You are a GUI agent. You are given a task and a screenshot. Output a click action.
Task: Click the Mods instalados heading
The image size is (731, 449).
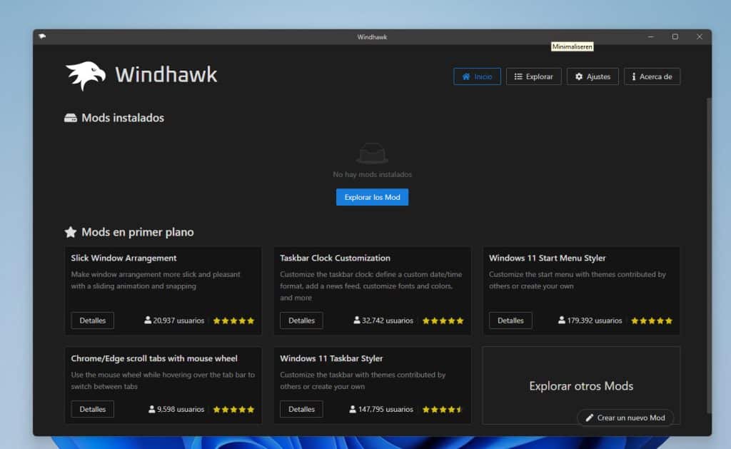point(123,118)
